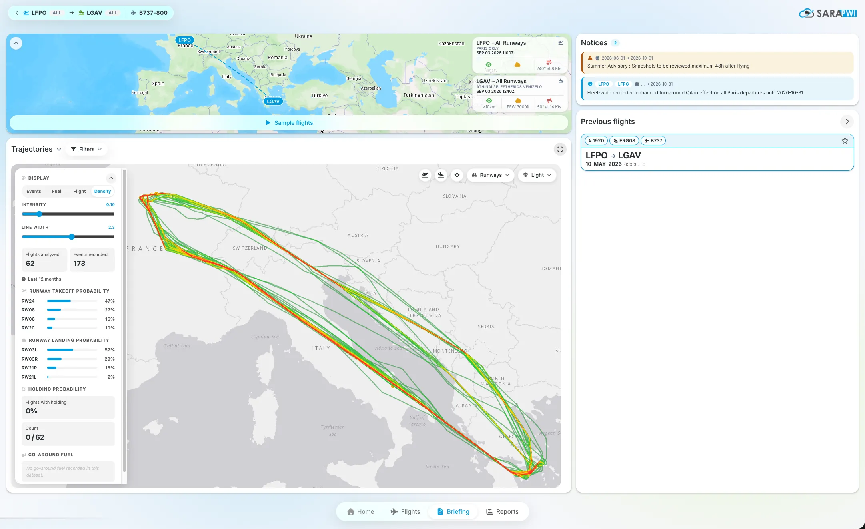
Task: Toggle takeoff view on trajectories map
Action: (425, 175)
